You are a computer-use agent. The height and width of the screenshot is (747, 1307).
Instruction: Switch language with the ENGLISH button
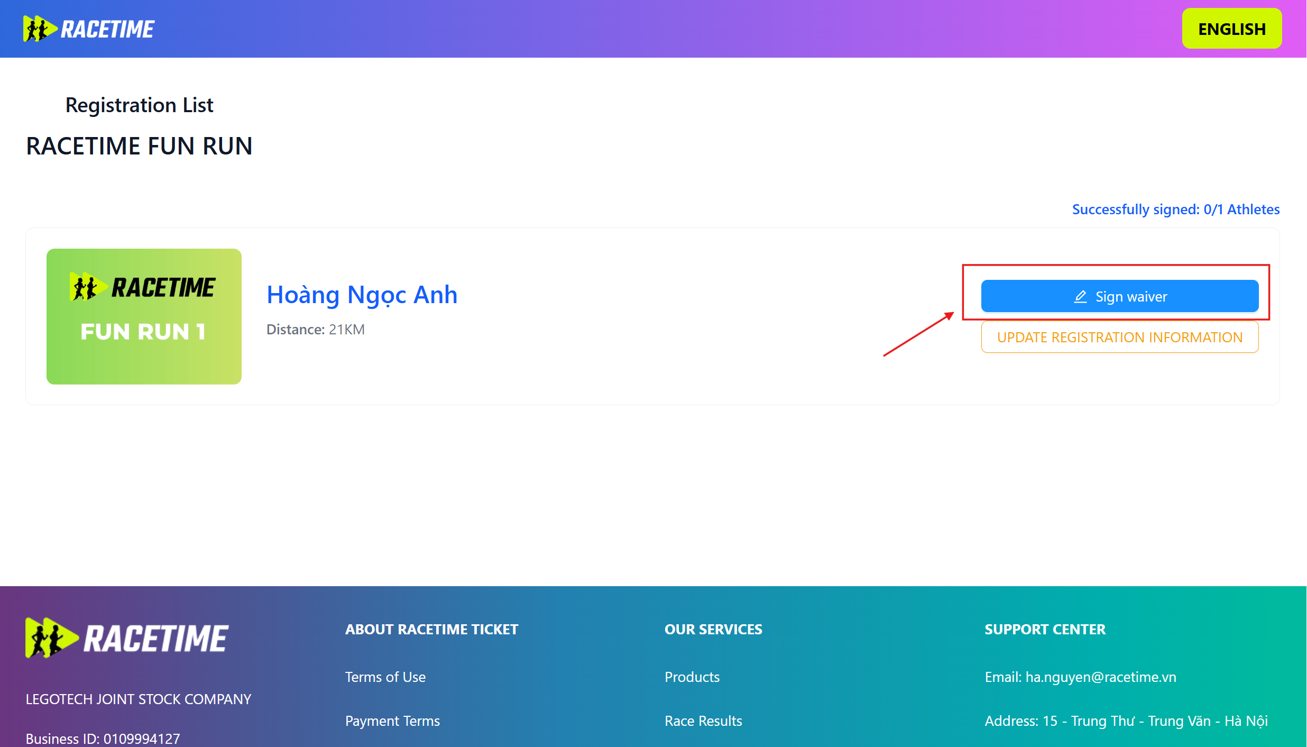(x=1232, y=29)
